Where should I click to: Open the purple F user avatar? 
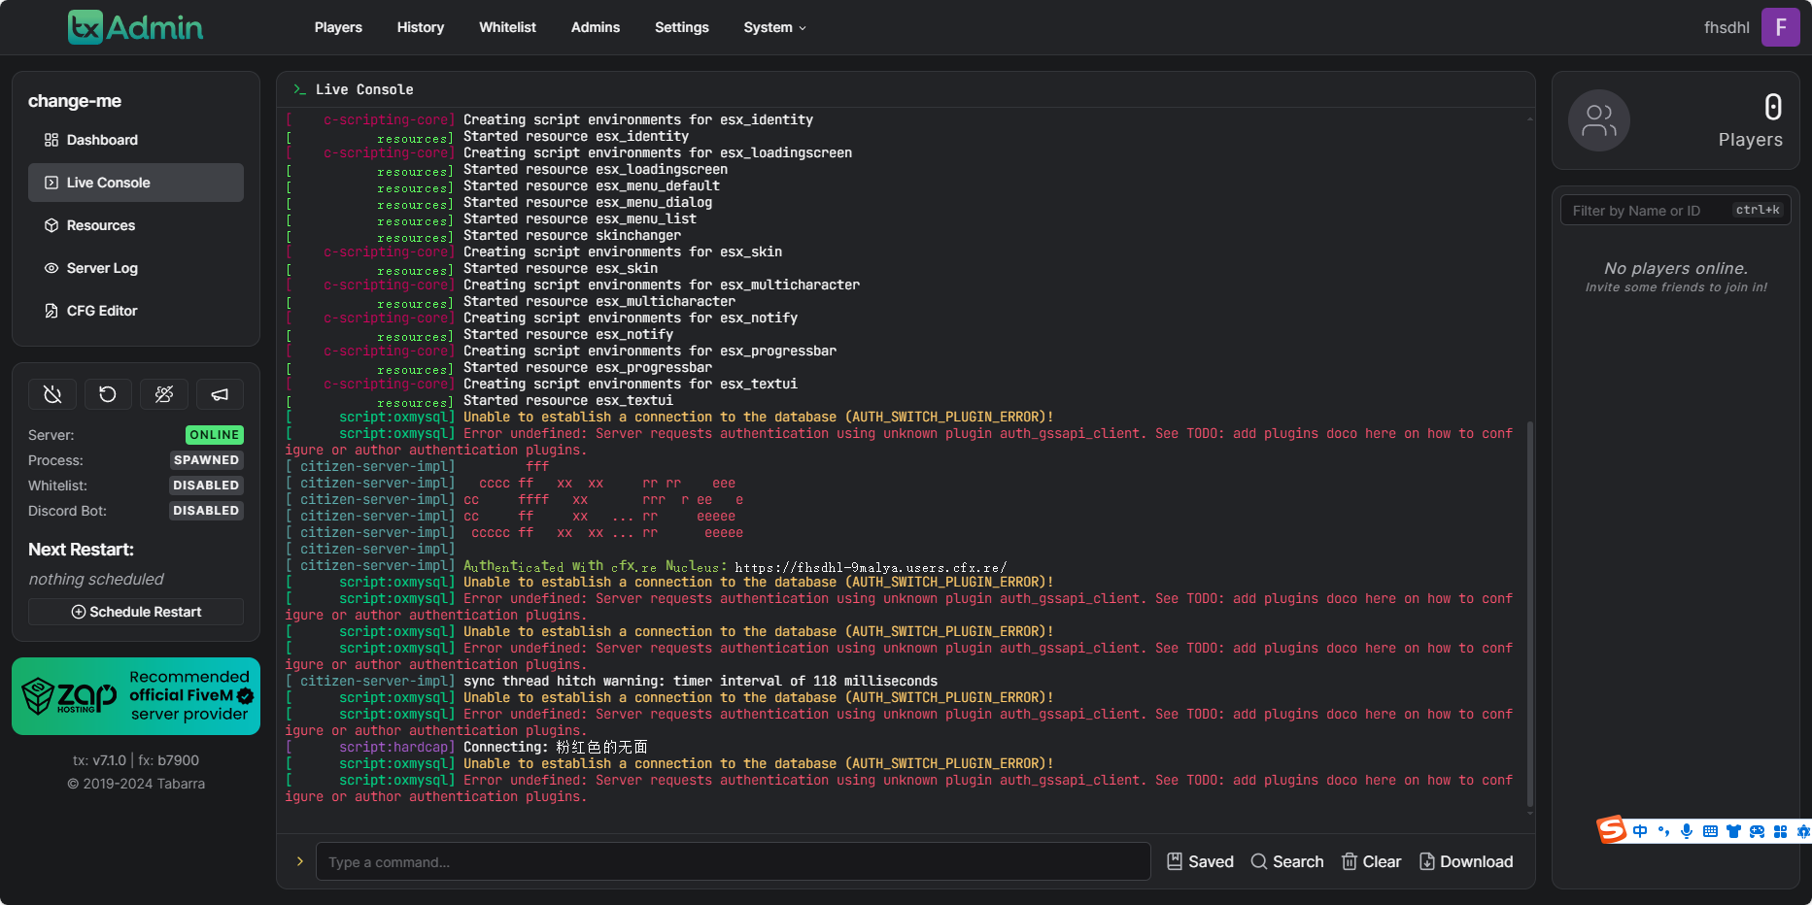point(1781,27)
